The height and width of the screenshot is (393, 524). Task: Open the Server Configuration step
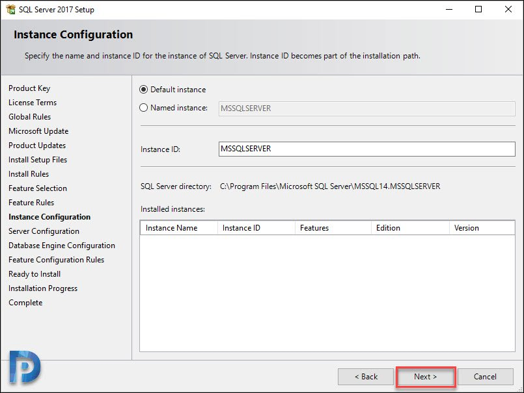click(44, 231)
